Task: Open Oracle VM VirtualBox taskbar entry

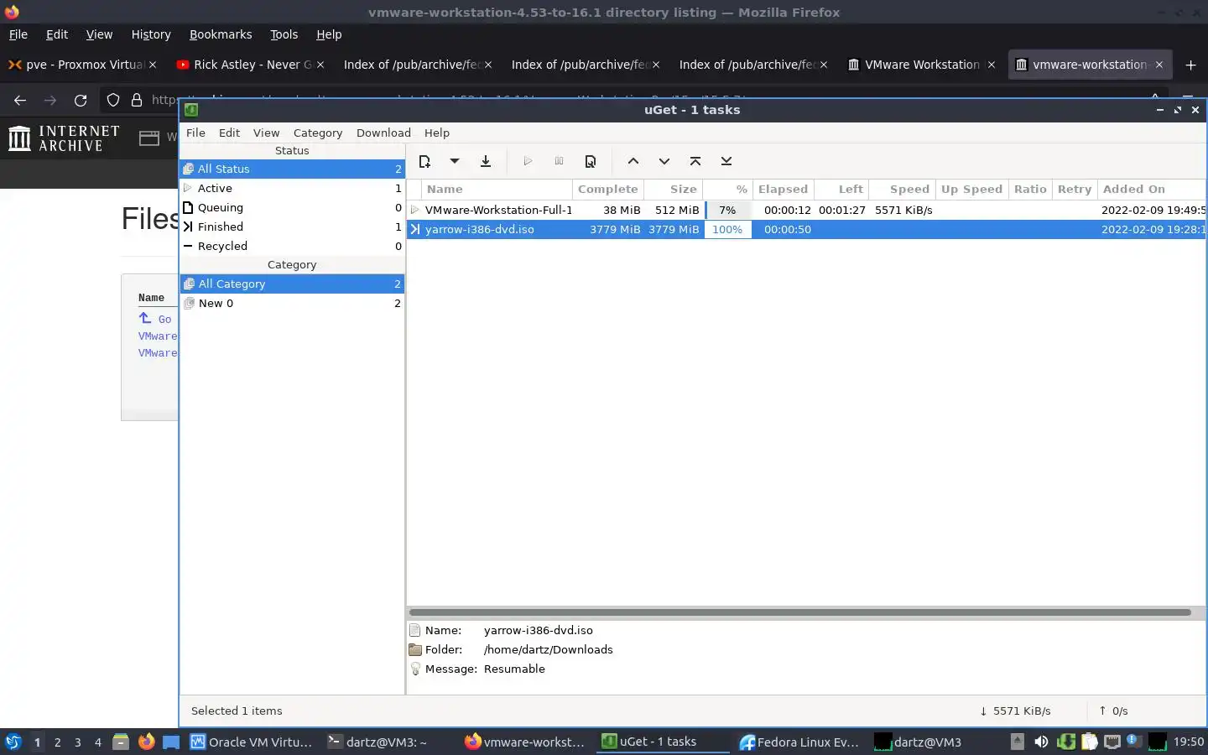Action: [252, 742]
